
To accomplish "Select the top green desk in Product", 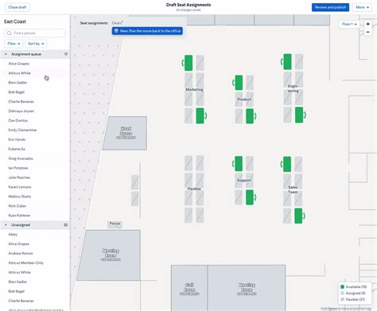I will [239, 83].
